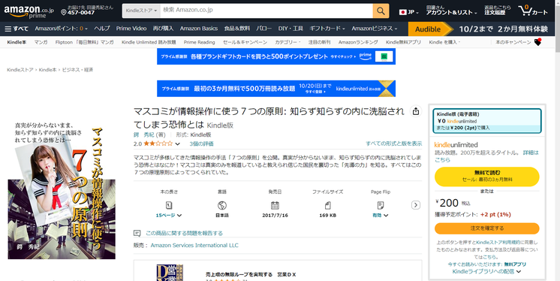Click the report-issue speech bubble icon
The width and height of the screenshot is (560, 281).
pyautogui.click(x=137, y=233)
